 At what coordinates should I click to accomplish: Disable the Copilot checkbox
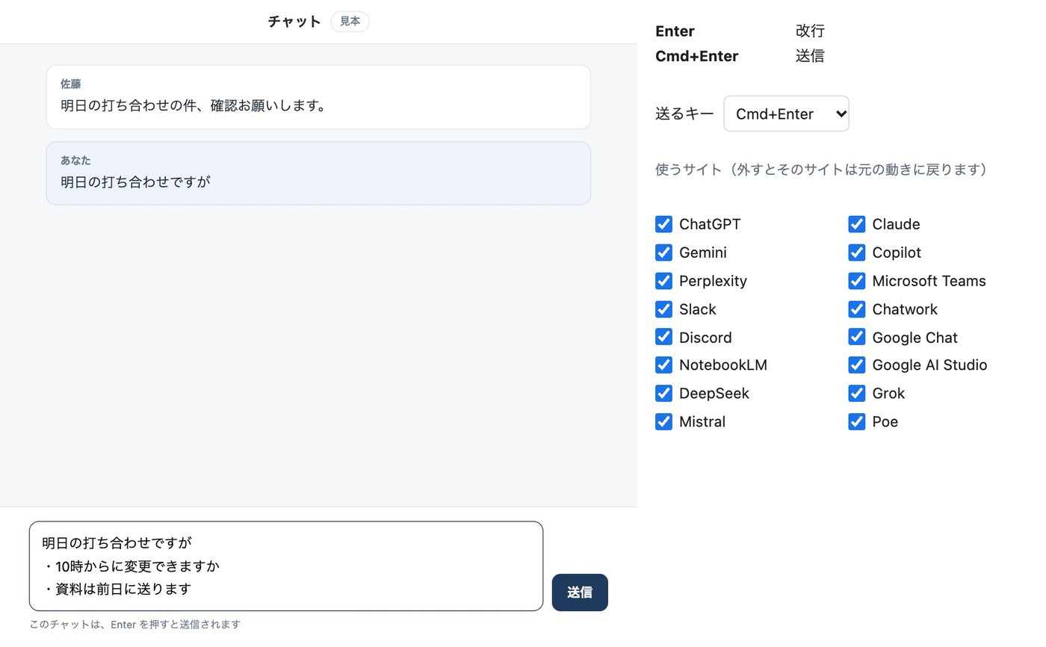pos(857,253)
